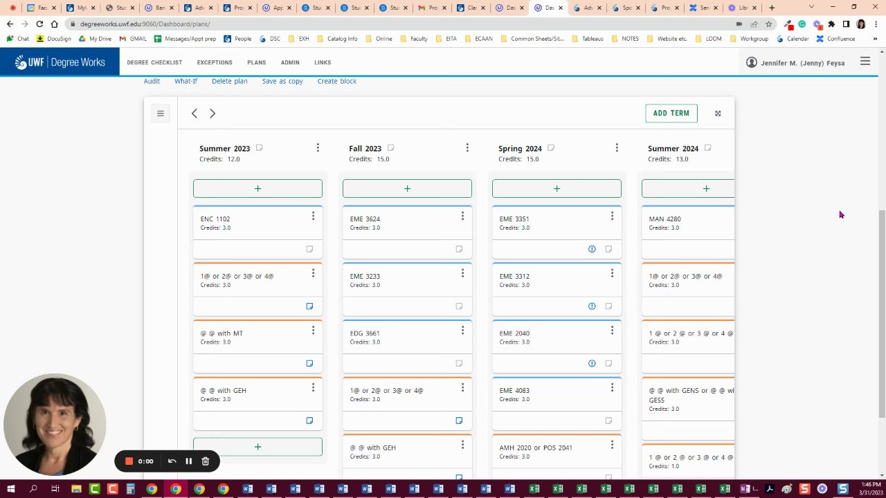Click the Save as copy link

point(282,82)
